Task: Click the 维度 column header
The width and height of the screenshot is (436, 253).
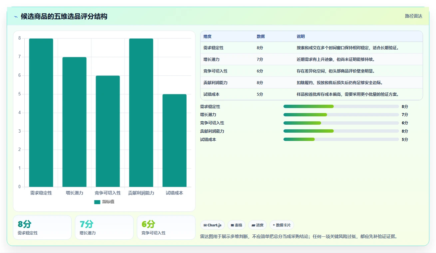Action: 208,37
